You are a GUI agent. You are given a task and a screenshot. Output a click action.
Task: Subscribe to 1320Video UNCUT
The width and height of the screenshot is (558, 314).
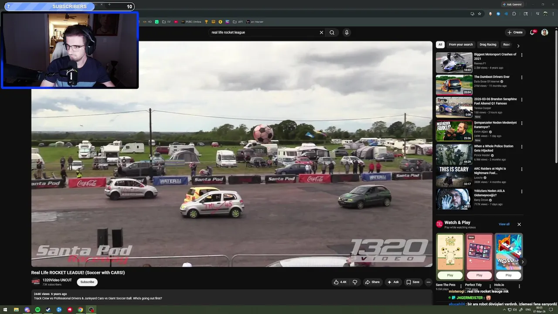tap(87, 282)
